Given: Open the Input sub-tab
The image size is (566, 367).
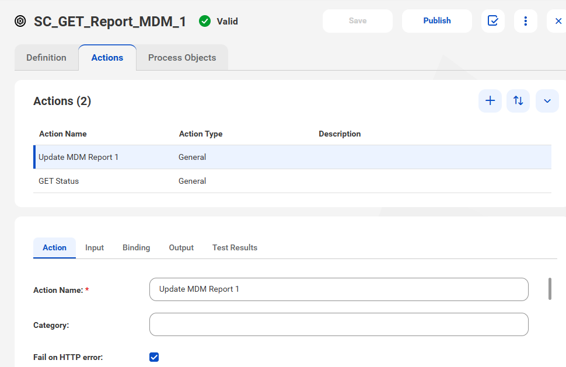Looking at the screenshot, I should 94,247.
